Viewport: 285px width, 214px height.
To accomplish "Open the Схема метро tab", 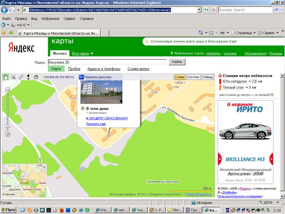I will click(138, 69).
